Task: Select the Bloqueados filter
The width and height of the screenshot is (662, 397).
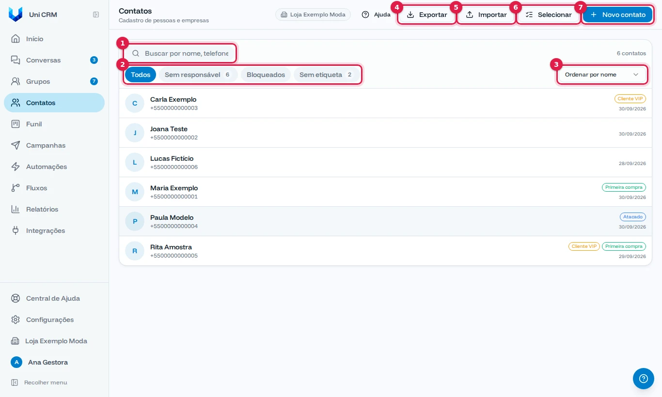Action: pos(266,75)
